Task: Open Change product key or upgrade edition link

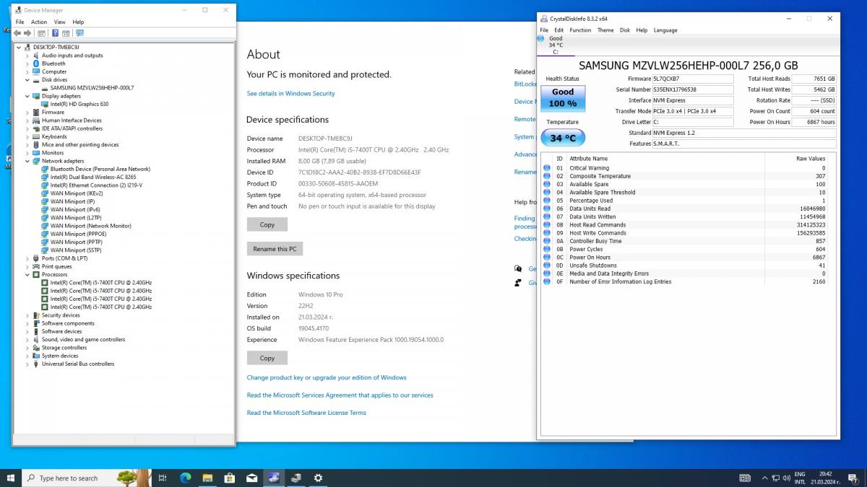Action: [x=327, y=377]
